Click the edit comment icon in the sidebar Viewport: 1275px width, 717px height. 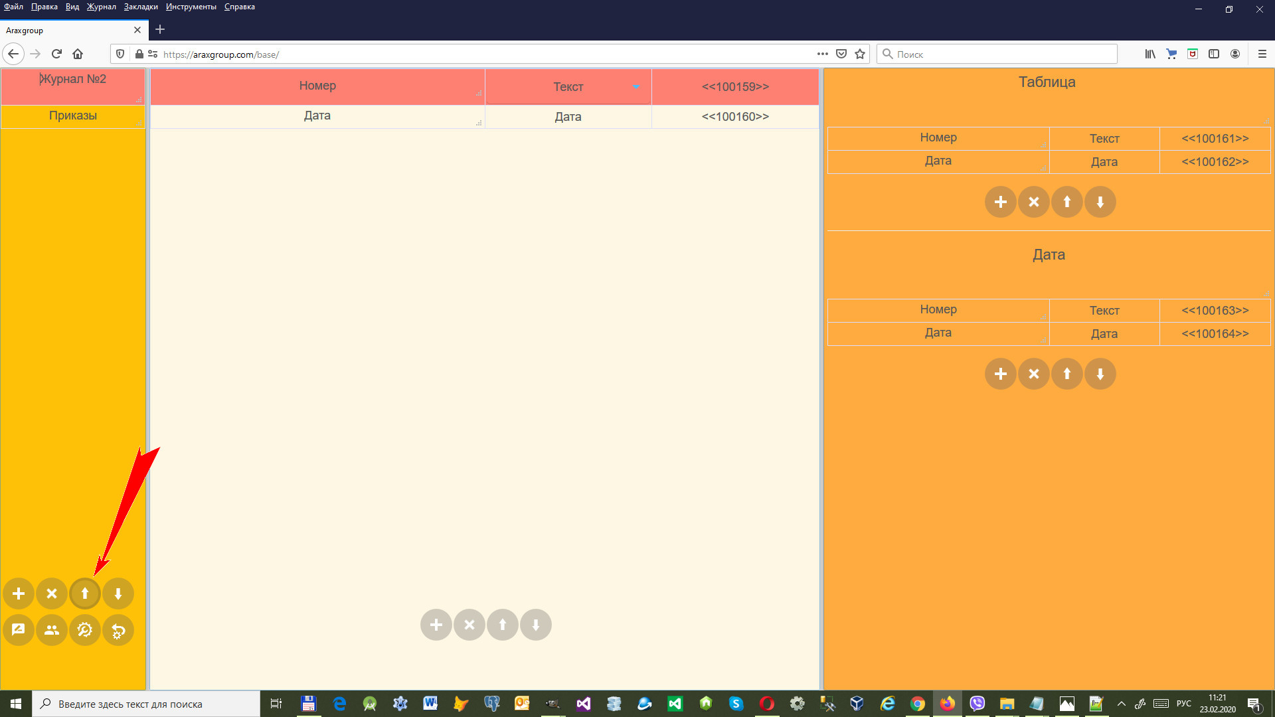pyautogui.click(x=19, y=630)
